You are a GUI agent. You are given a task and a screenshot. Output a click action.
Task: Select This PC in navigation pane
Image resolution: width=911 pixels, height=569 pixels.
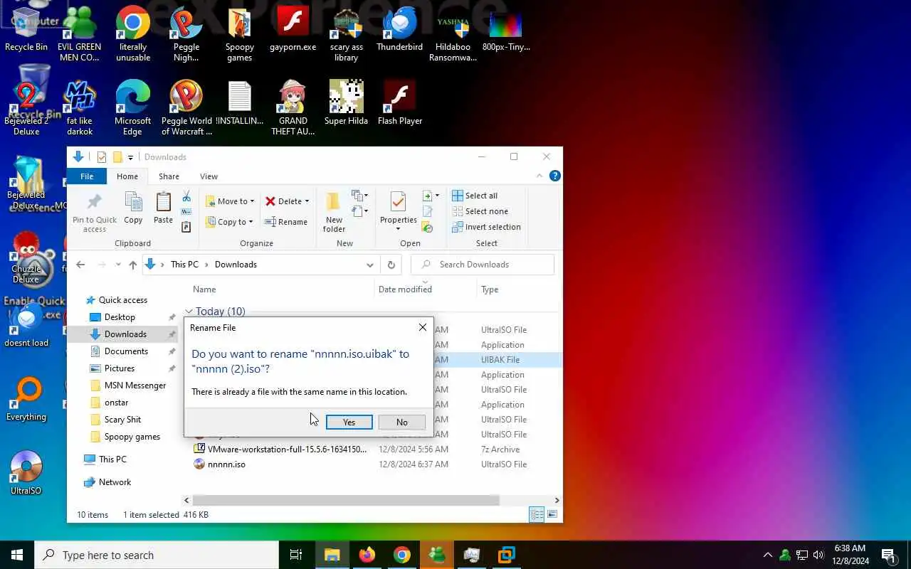click(x=112, y=459)
